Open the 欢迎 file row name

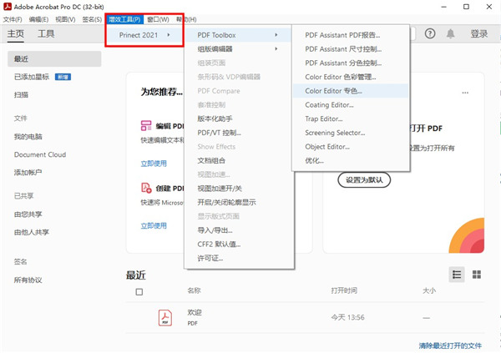[x=195, y=312]
